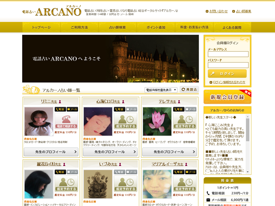Open the 占い師検索 navigation tab
This screenshot has height=206, width=275.
118,27
